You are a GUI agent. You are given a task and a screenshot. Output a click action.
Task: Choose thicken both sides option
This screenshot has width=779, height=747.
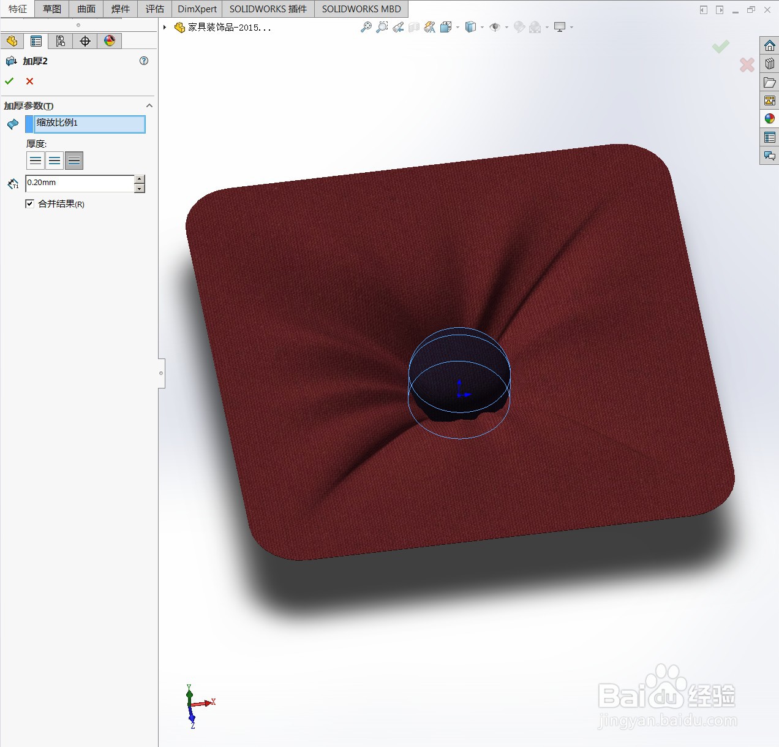55,161
